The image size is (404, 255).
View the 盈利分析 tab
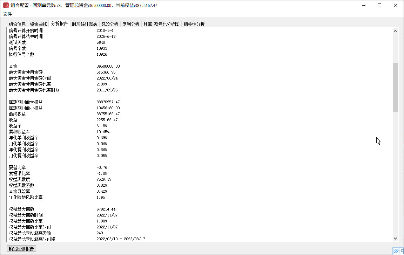131,24
